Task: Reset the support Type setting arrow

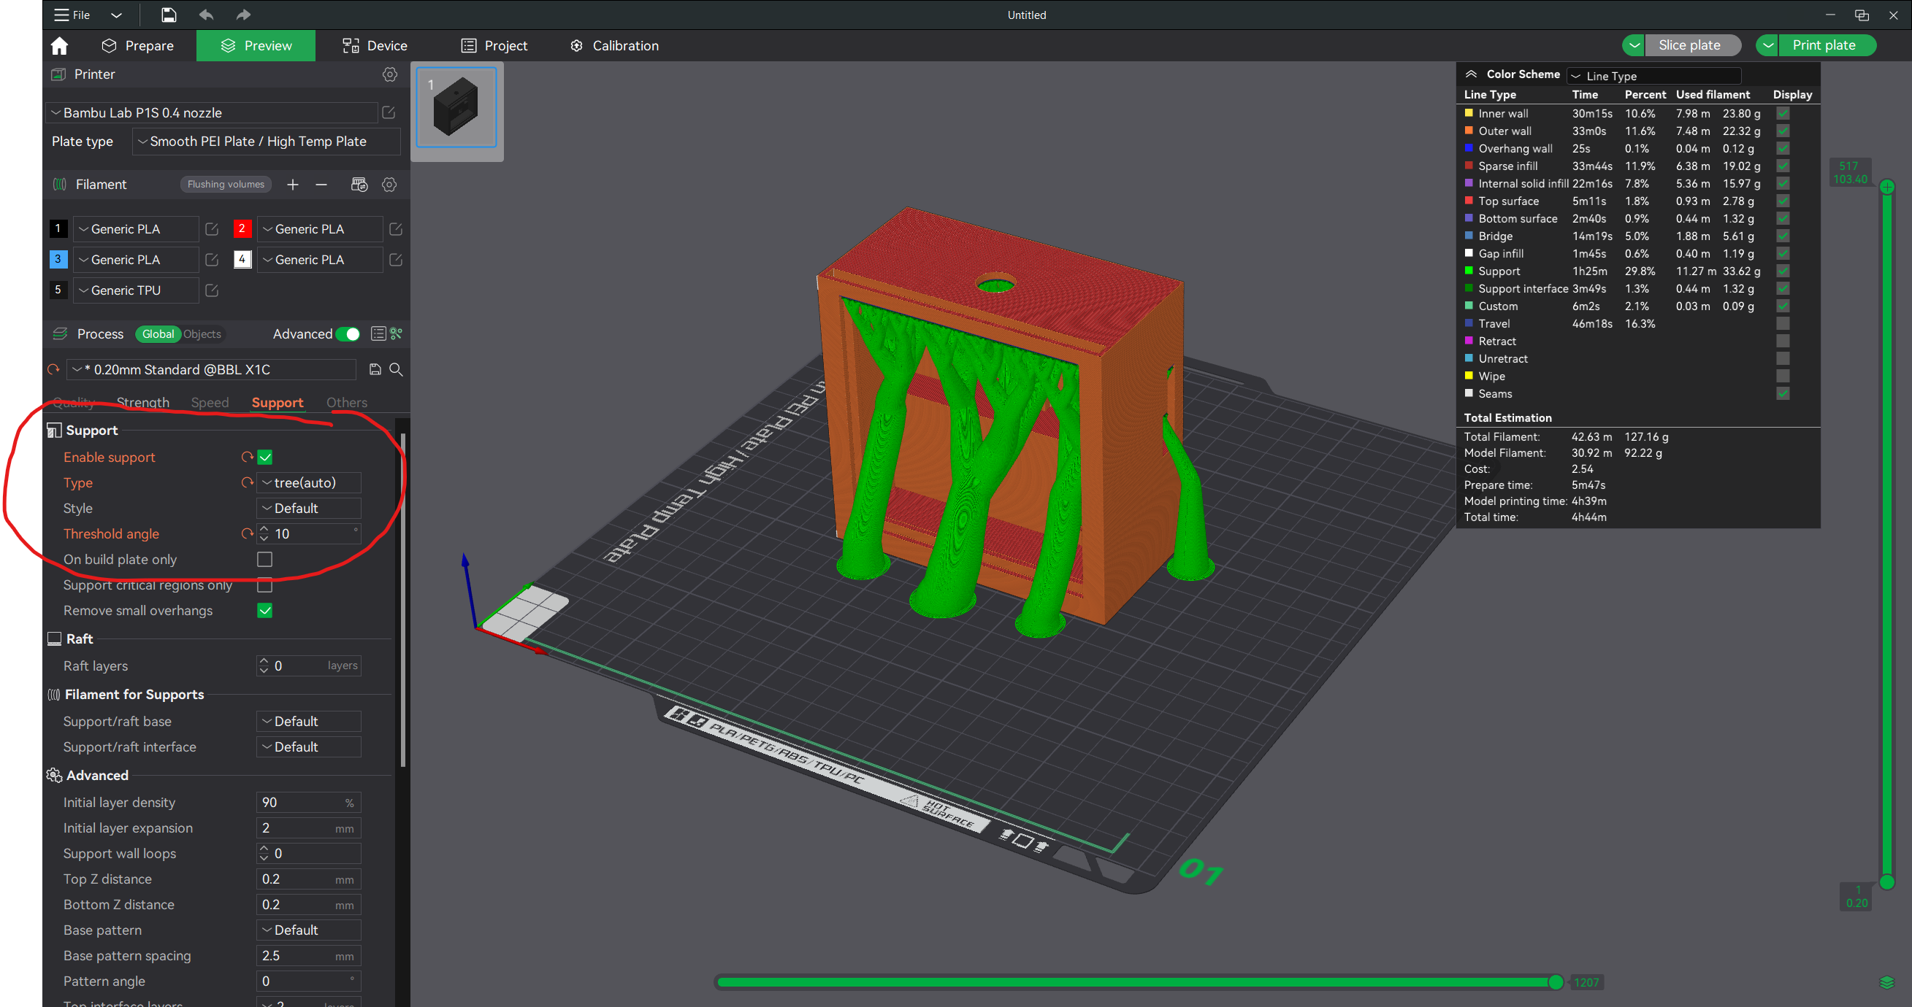Action: pyautogui.click(x=247, y=483)
